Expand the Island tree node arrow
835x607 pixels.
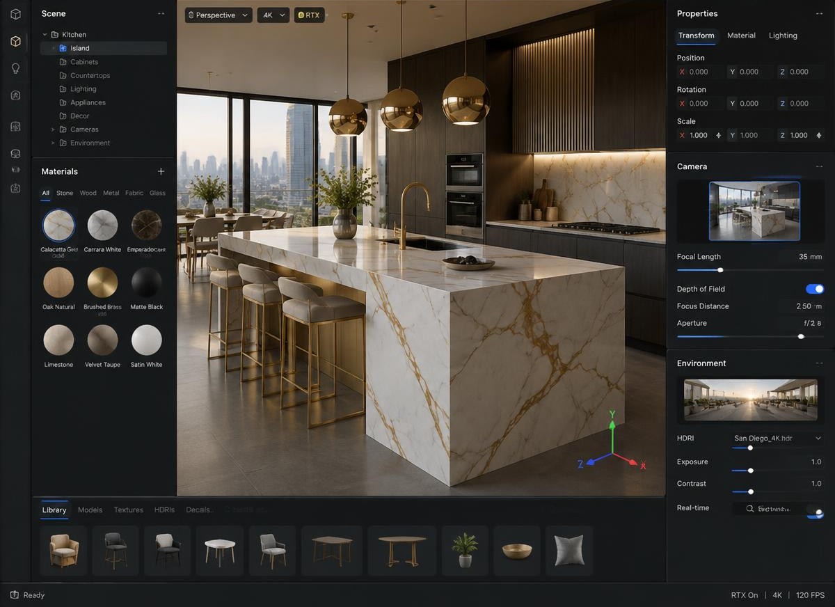point(53,48)
